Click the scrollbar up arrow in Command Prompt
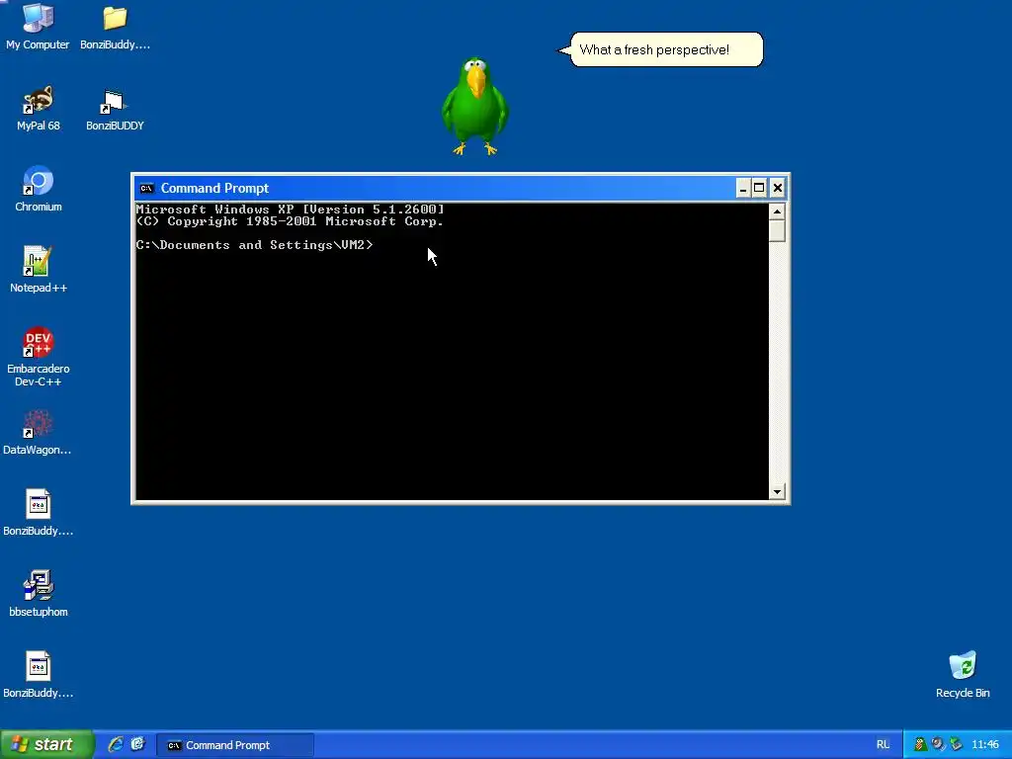The width and height of the screenshot is (1012, 759). coord(777,211)
